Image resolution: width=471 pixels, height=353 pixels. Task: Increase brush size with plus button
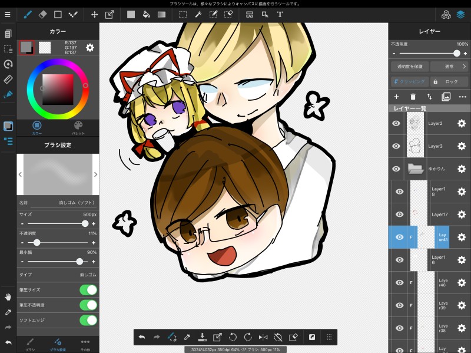click(94, 224)
